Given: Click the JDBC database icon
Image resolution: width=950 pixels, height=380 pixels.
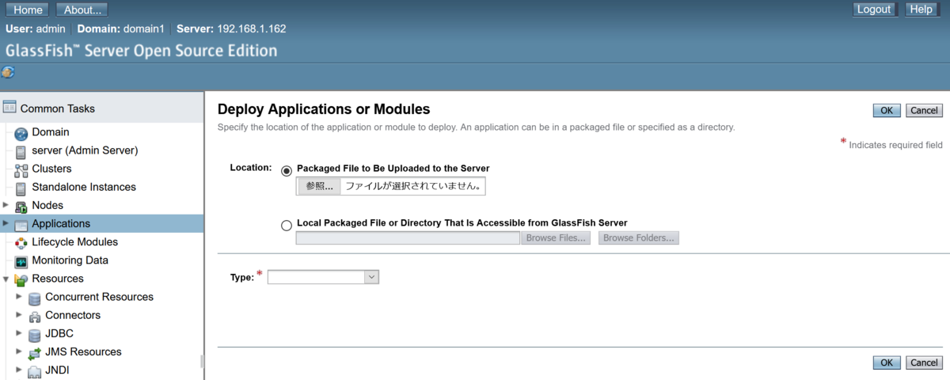Looking at the screenshot, I should click(x=35, y=334).
